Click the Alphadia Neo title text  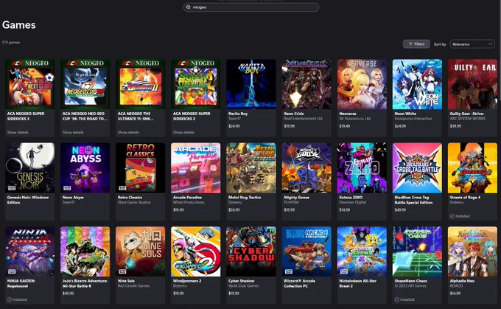click(462, 281)
